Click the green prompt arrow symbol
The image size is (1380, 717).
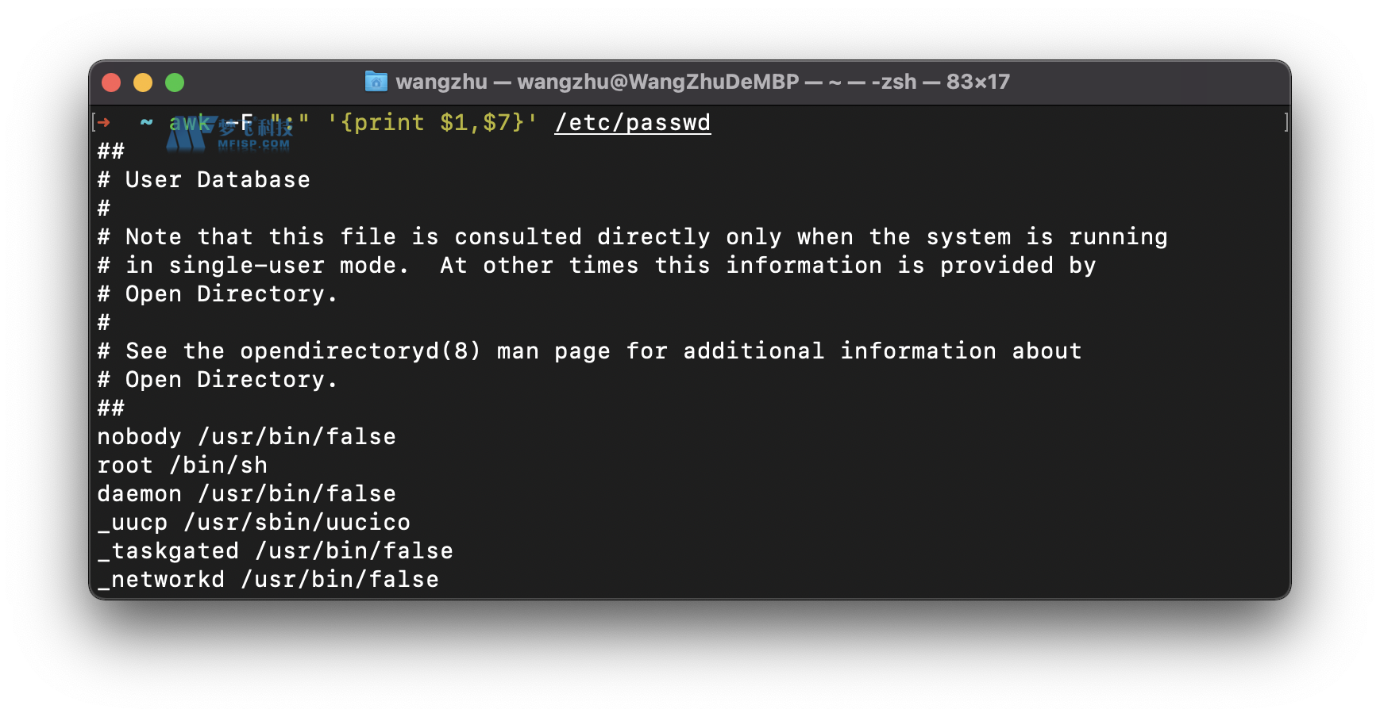pyautogui.click(x=104, y=122)
